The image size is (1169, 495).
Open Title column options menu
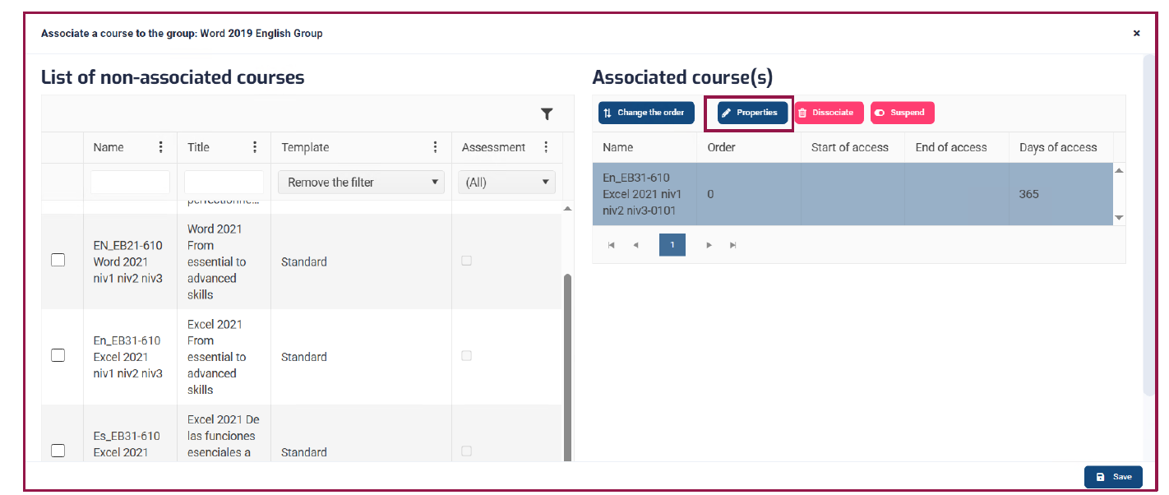(255, 147)
